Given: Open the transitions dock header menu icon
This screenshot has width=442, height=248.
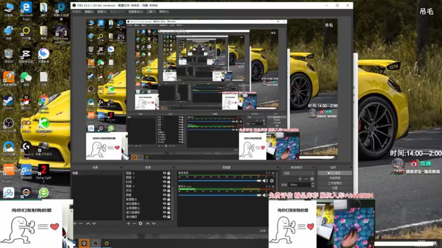Looking at the screenshot, I should 313,168.
